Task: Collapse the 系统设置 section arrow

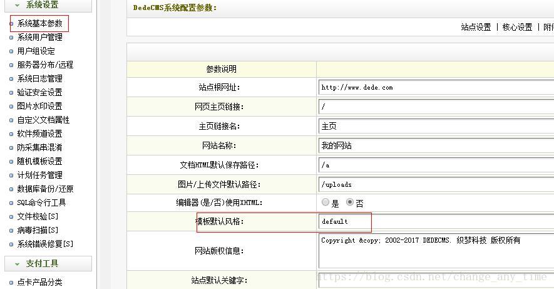Action: click(17, 5)
